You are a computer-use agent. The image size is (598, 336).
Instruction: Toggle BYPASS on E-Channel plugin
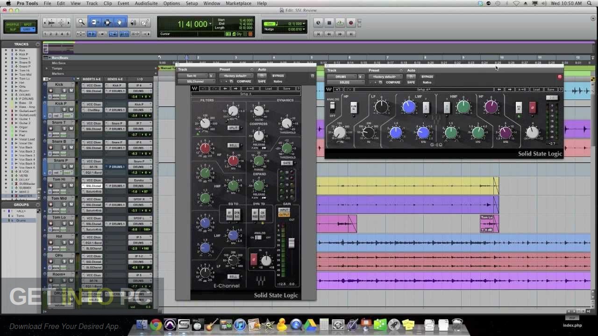pos(278,76)
